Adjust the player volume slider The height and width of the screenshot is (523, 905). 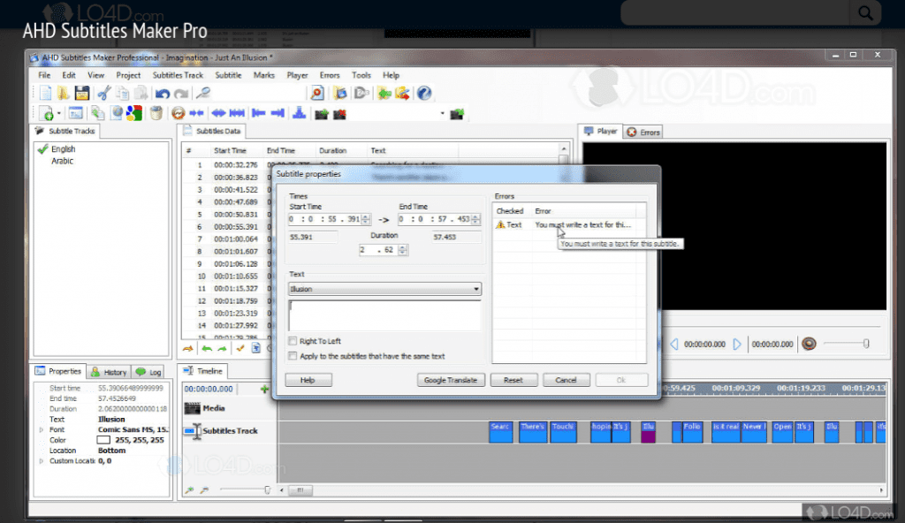(866, 344)
